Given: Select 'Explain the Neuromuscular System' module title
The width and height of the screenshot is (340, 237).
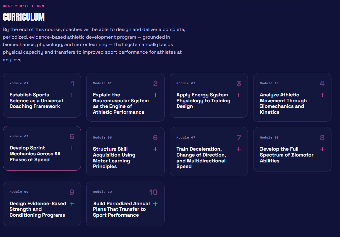Looking at the screenshot, I should (x=121, y=103).
